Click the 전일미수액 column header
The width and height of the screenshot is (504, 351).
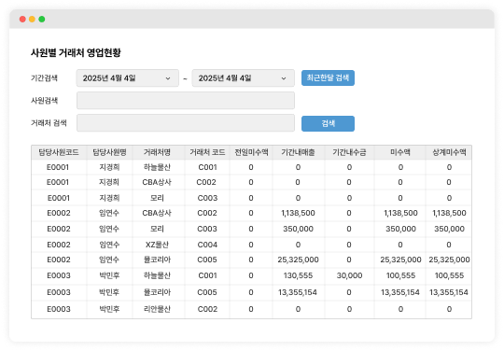pos(251,152)
